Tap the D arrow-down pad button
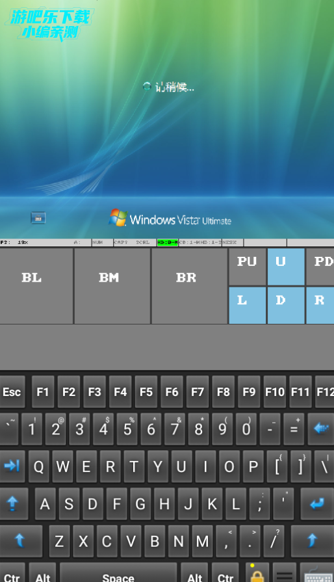 point(286,305)
